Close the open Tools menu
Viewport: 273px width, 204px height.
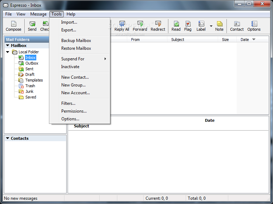click(56, 14)
